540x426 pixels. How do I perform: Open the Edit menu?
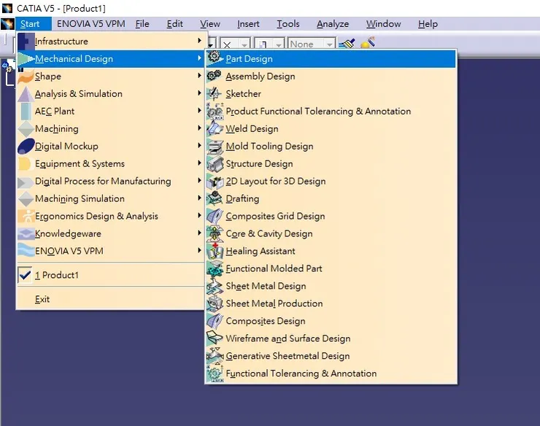click(x=174, y=24)
